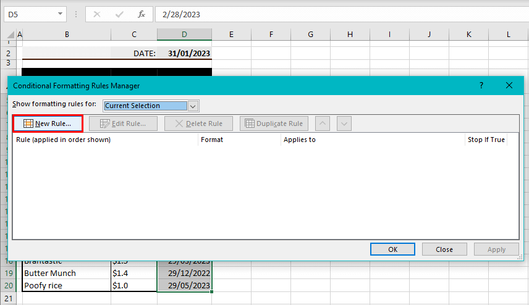Select column D header
Viewport: 529px width, 305px height.
click(184, 35)
